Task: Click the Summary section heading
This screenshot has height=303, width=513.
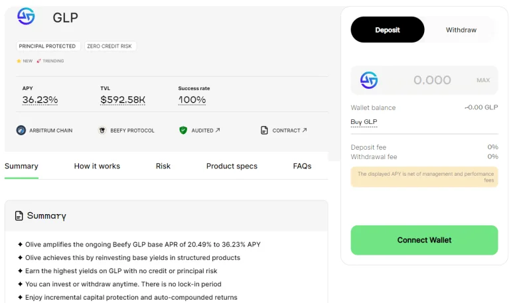Action: point(46,215)
